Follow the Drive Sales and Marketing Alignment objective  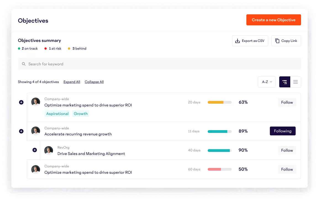287,150
